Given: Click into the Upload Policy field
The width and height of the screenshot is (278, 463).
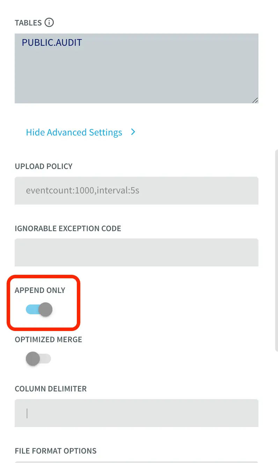Looking at the screenshot, I should pyautogui.click(x=136, y=191).
